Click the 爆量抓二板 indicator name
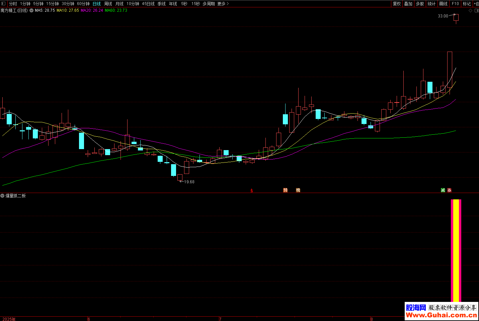Screen dimensions: 479x321 pyautogui.click(x=15, y=196)
